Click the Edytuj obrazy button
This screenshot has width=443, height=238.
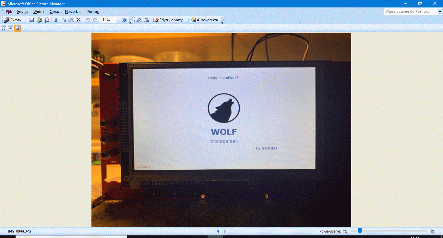point(170,20)
